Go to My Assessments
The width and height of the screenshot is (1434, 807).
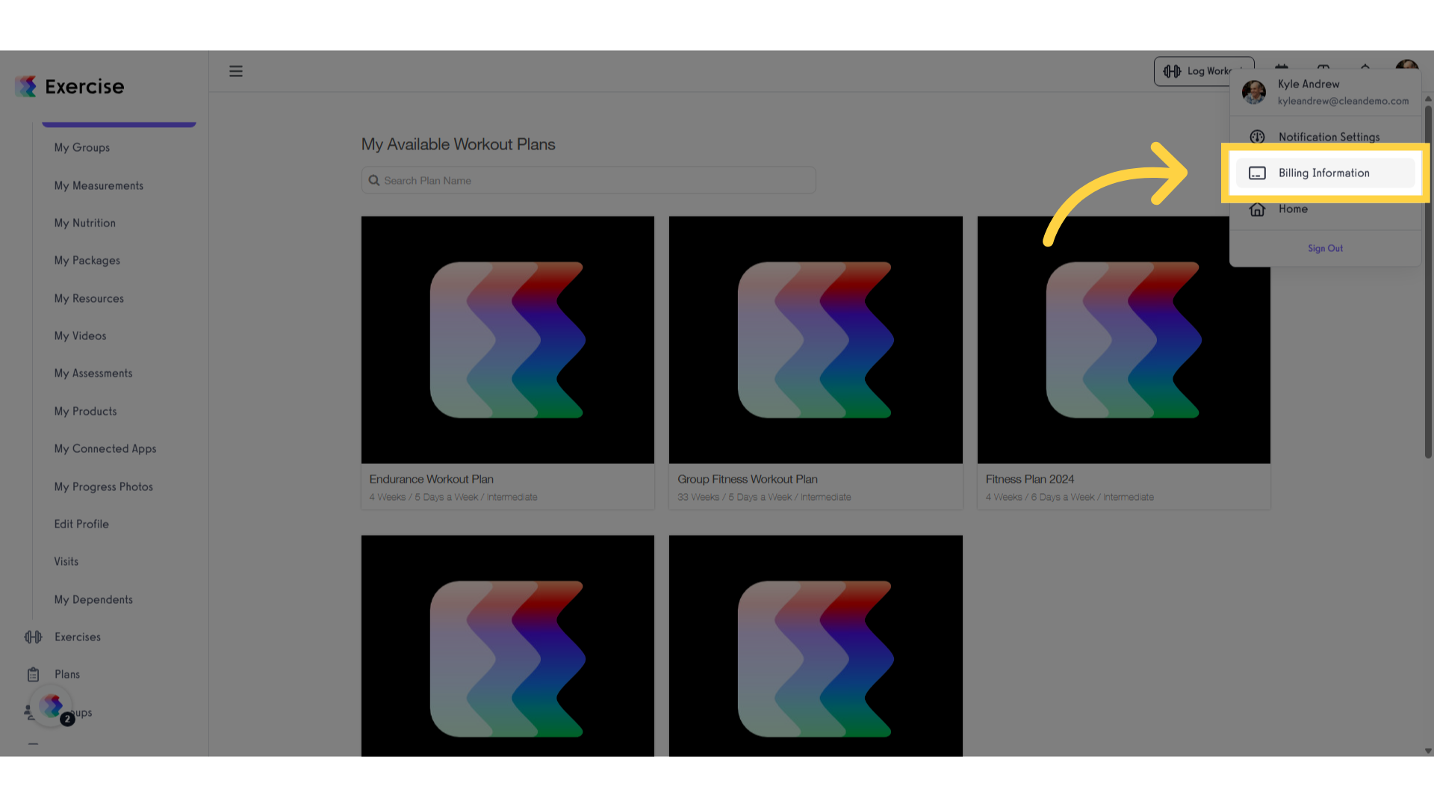tap(93, 373)
